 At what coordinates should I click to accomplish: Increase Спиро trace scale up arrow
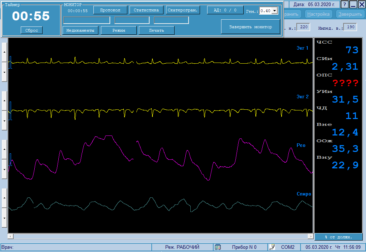[4, 198]
